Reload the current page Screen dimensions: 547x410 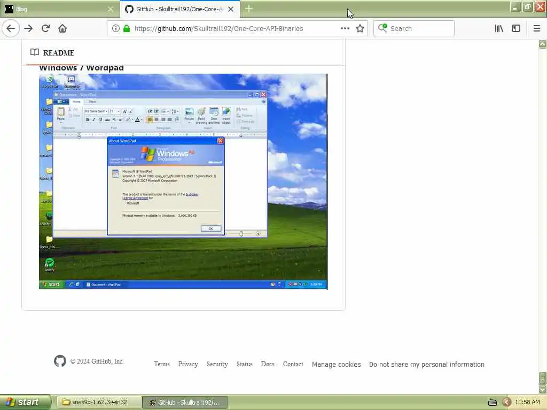(45, 29)
